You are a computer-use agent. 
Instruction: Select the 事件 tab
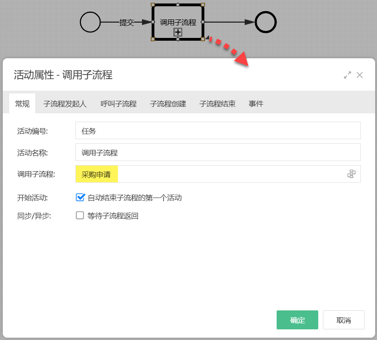click(256, 104)
